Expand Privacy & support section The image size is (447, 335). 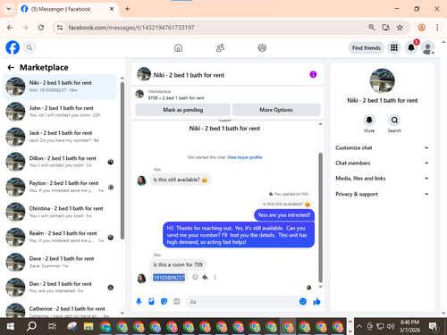pos(383,194)
